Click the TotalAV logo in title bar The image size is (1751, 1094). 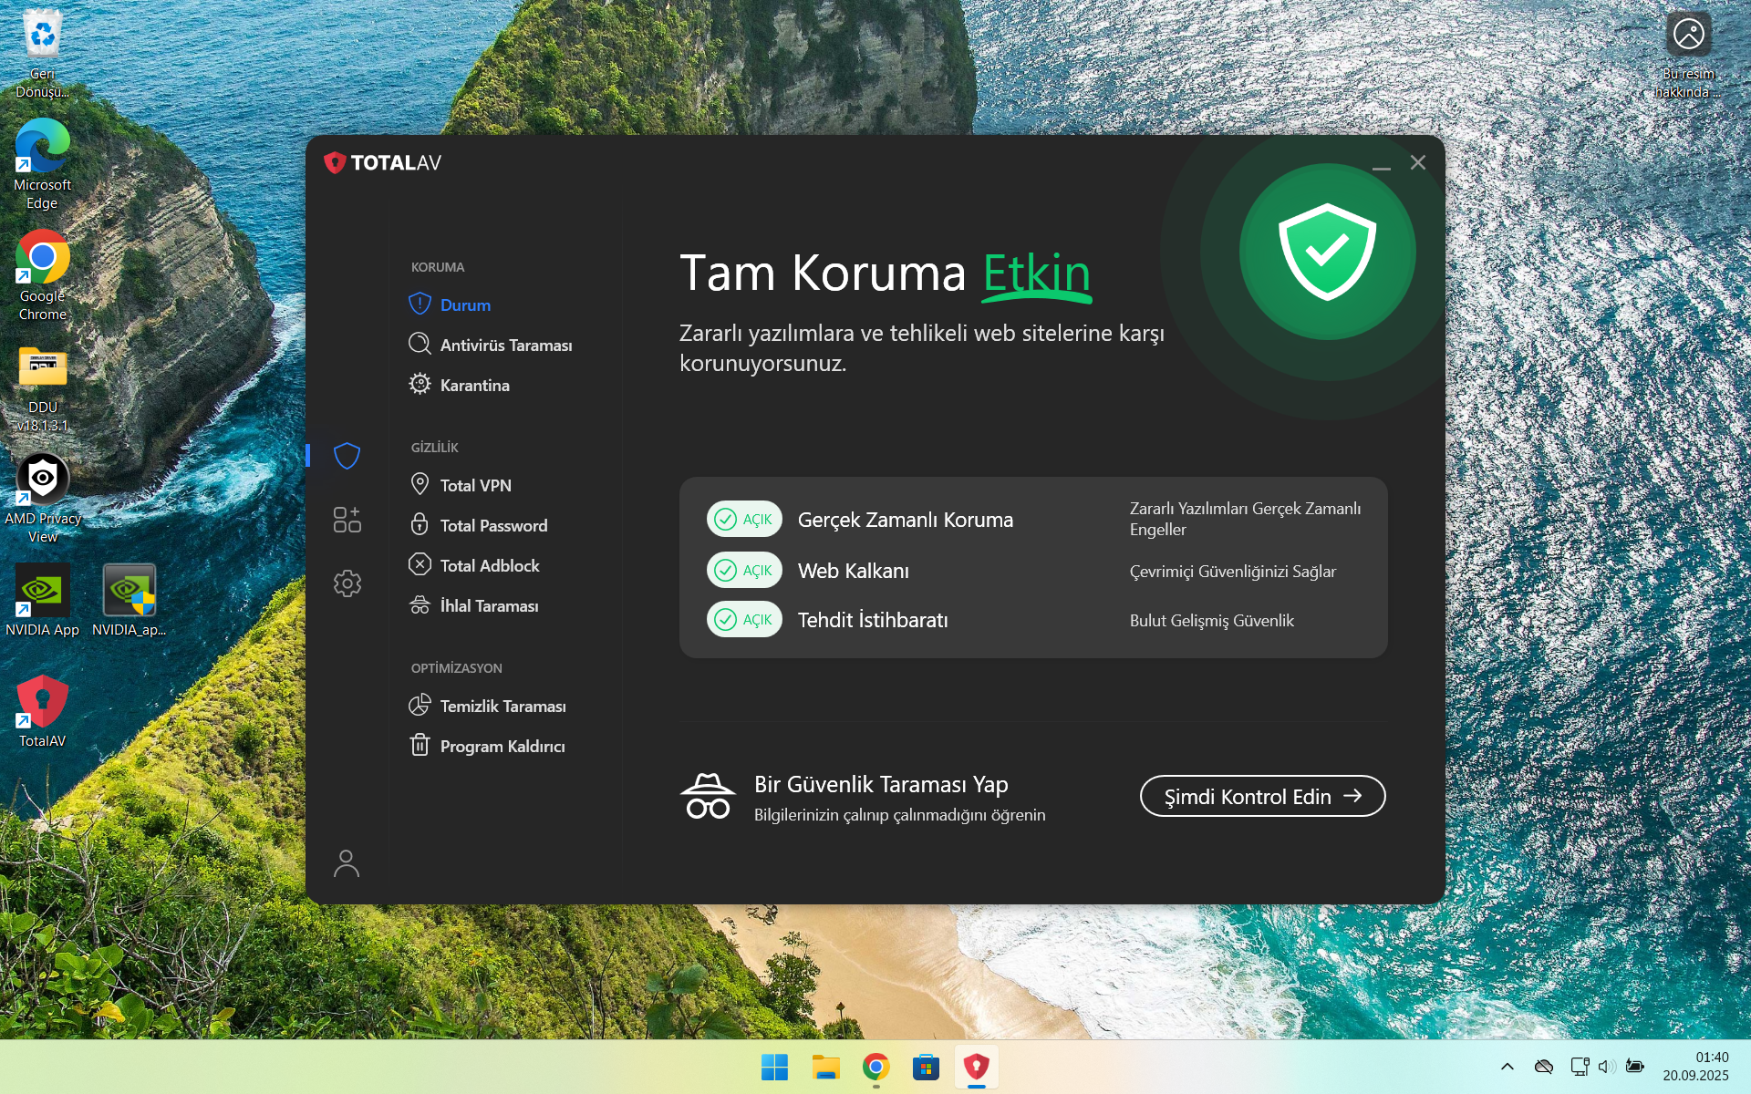[x=383, y=162]
